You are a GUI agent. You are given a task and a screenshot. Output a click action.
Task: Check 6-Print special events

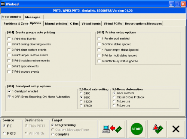tap(9, 66)
